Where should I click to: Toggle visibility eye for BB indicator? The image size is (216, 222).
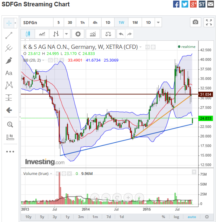[50, 60]
